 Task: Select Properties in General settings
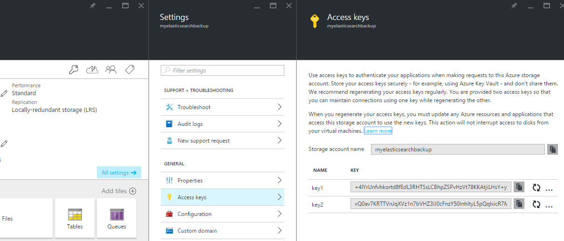[222, 181]
